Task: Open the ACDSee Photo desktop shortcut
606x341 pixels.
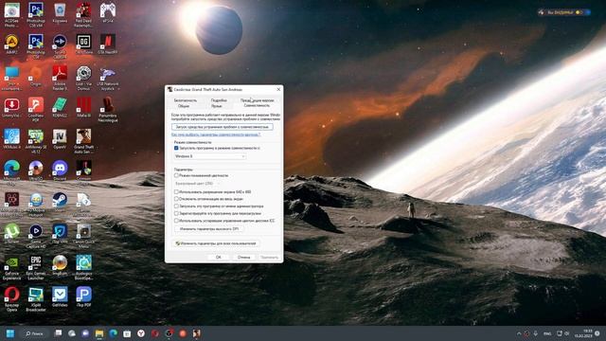Action: click(x=11, y=15)
